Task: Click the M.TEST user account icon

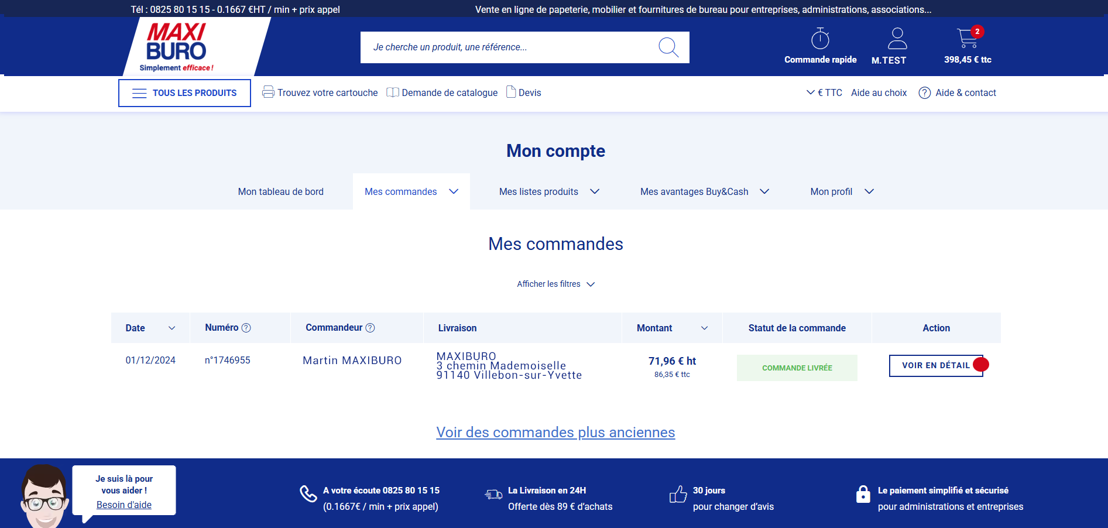Action: [897, 39]
